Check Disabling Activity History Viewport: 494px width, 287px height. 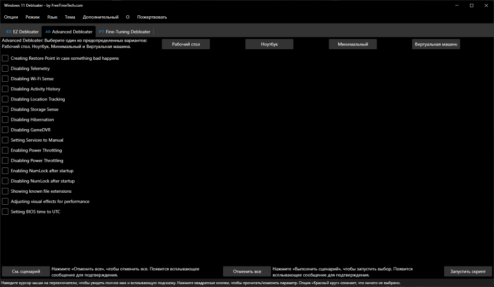tap(5, 89)
